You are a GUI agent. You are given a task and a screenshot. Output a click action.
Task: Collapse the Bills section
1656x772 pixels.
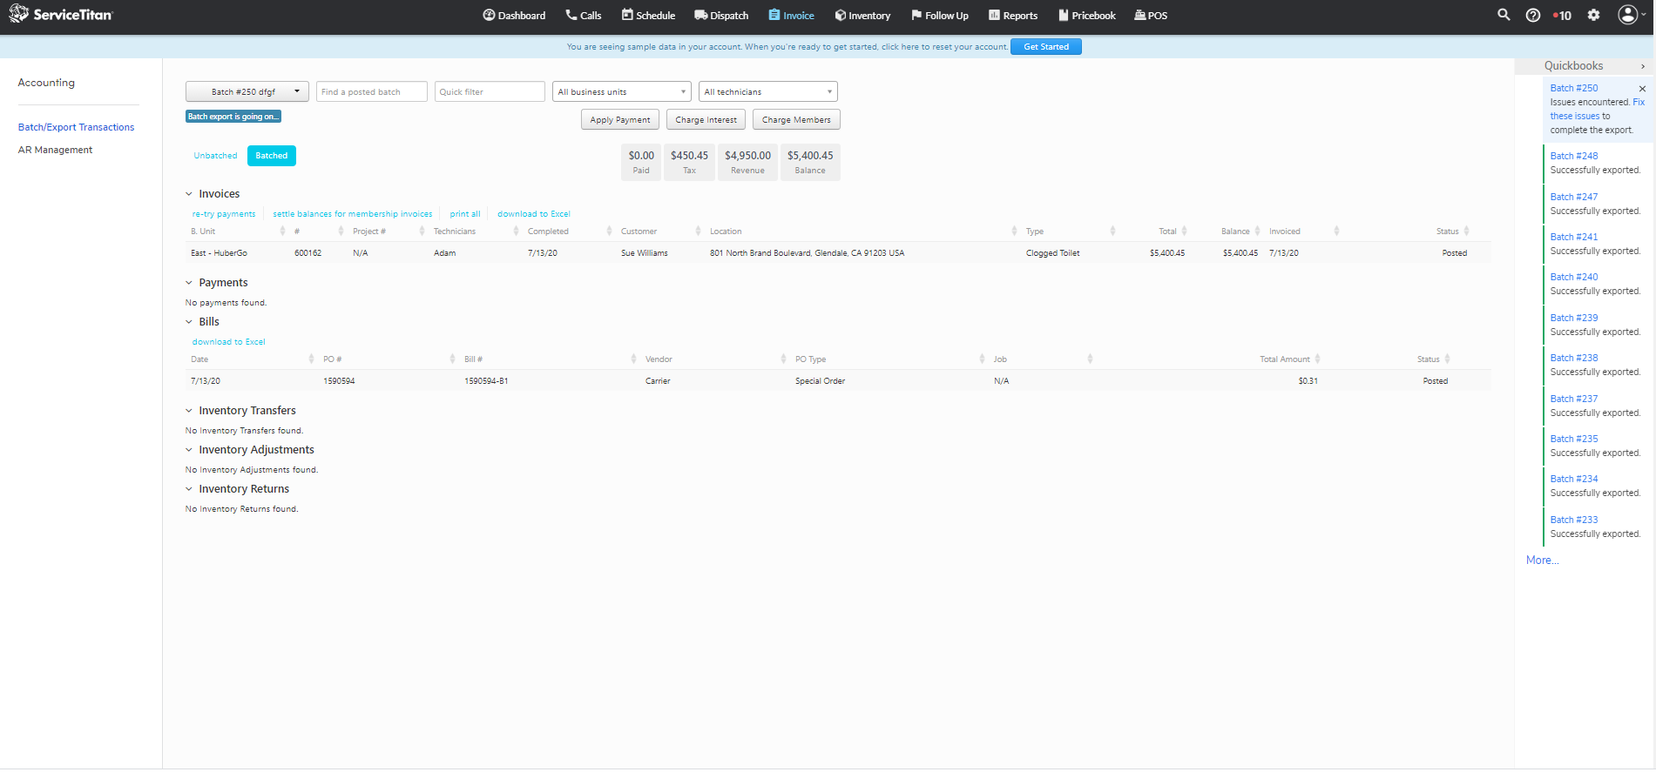(x=189, y=322)
